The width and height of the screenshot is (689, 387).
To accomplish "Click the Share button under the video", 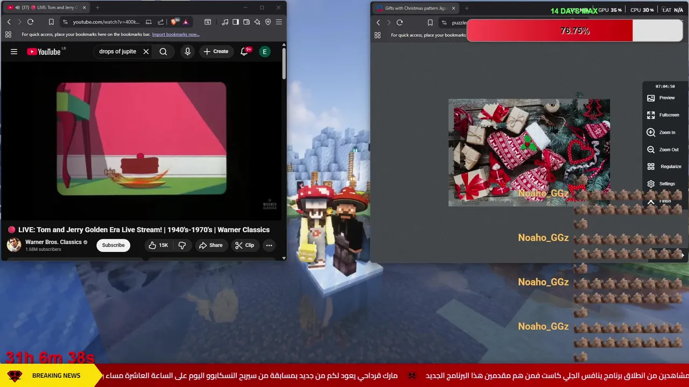I will pos(210,245).
